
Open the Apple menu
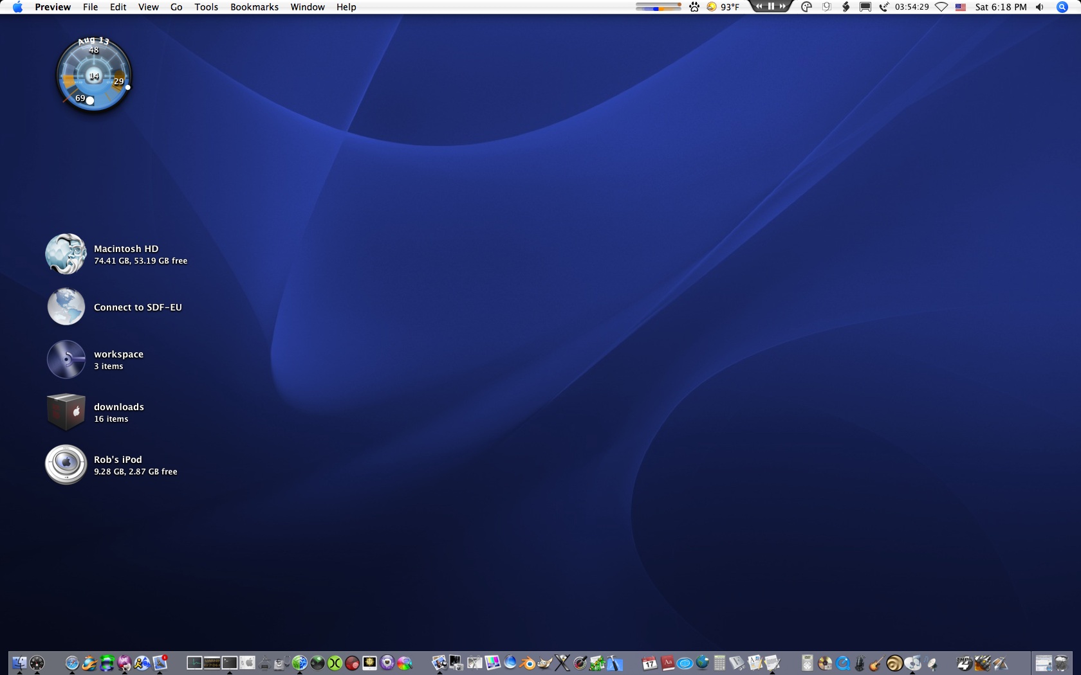pyautogui.click(x=17, y=7)
